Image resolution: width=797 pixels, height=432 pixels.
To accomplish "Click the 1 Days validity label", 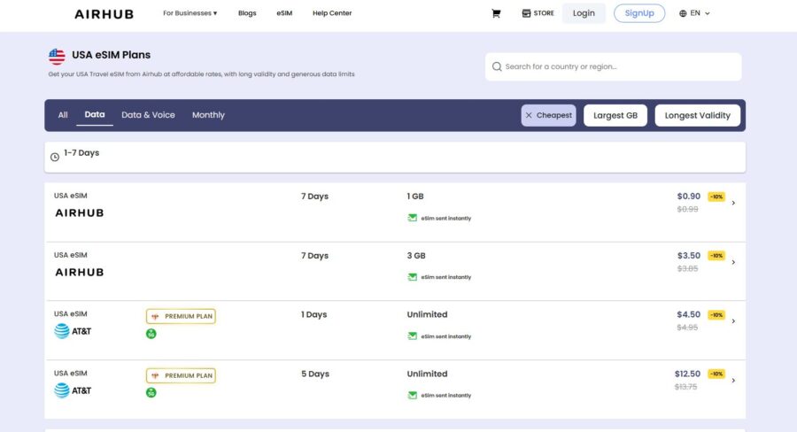I will 313,314.
